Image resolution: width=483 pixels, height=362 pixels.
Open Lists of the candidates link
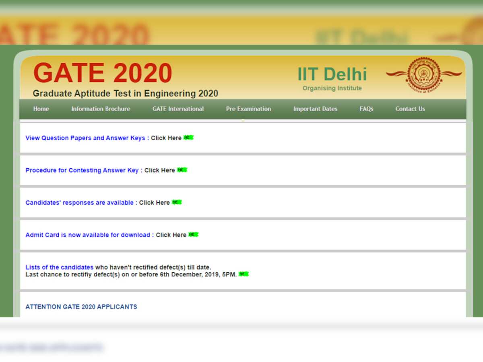(59, 267)
